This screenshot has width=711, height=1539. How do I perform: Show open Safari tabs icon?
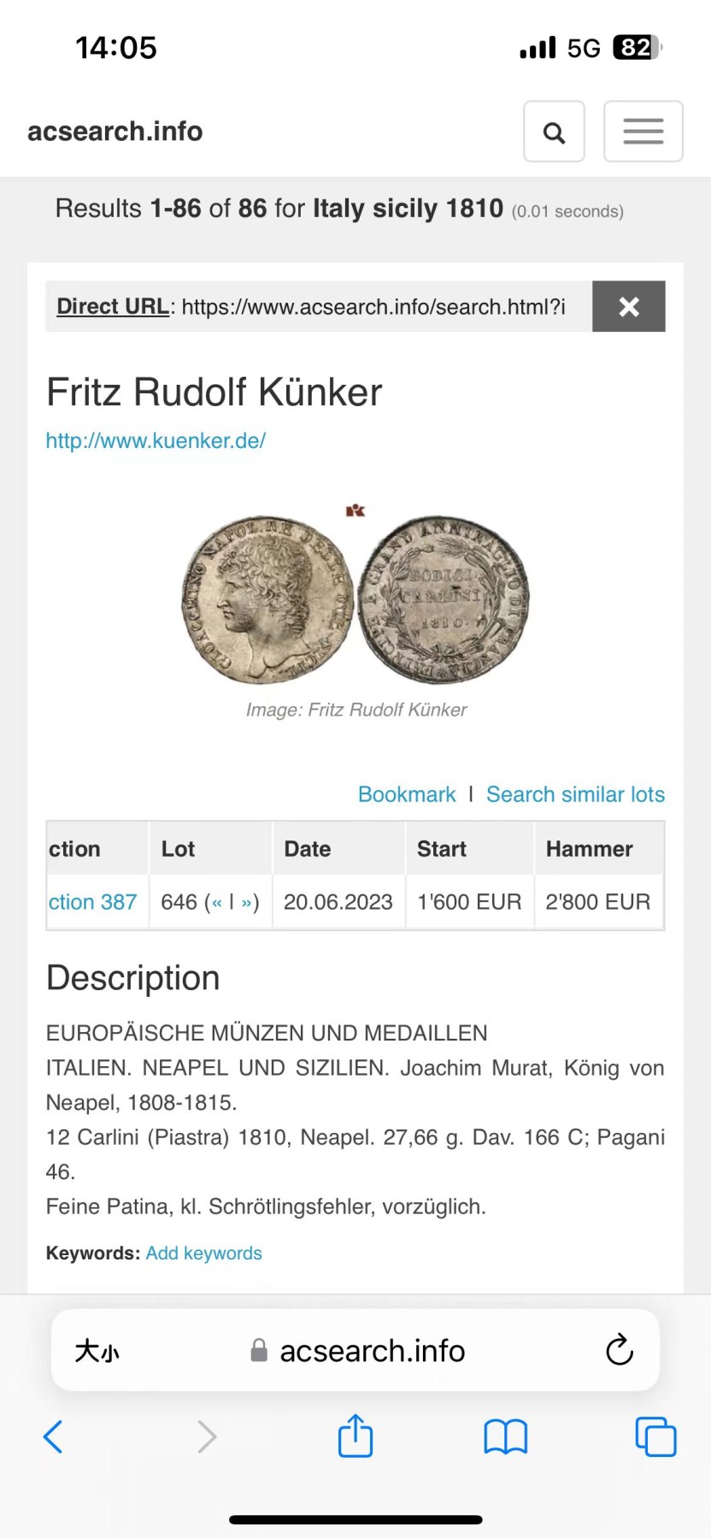655,1436
